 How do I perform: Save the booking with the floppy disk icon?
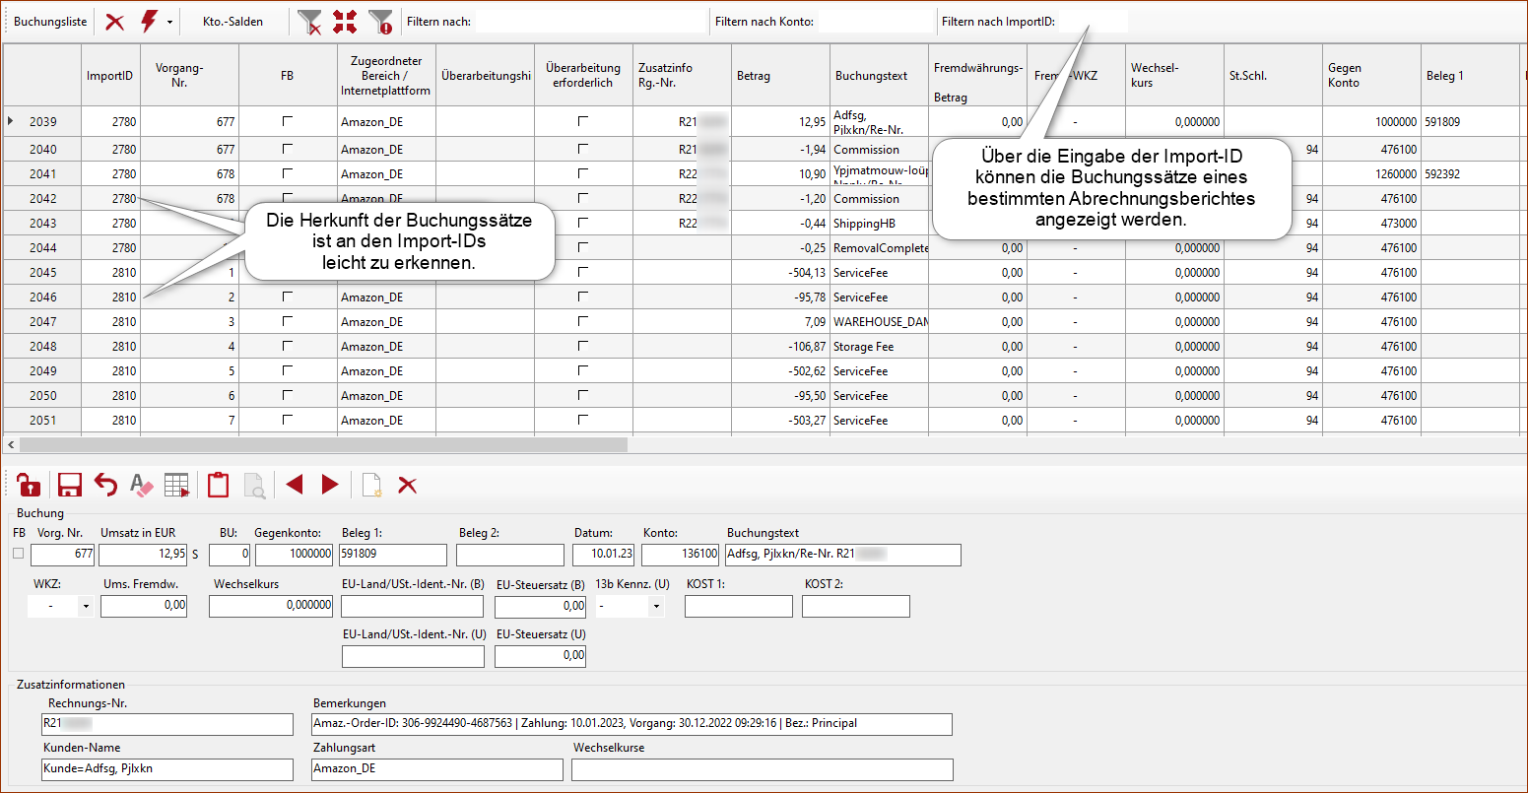(x=69, y=485)
